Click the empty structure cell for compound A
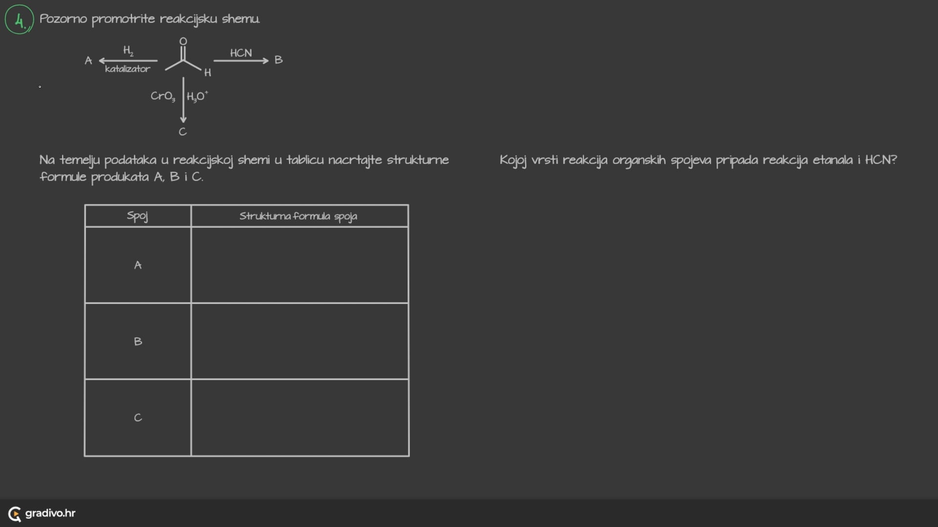Image resolution: width=938 pixels, height=527 pixels. [x=299, y=265]
